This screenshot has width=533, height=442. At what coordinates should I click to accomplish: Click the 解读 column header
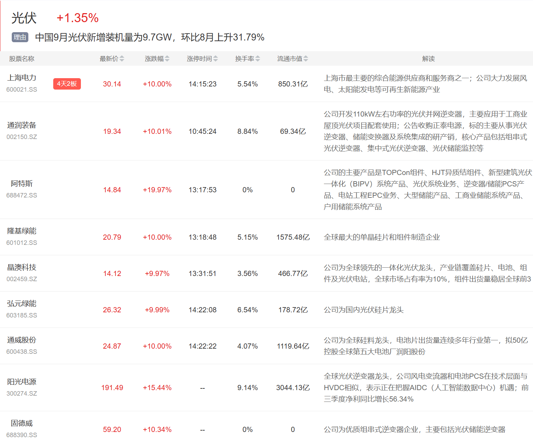(428, 59)
